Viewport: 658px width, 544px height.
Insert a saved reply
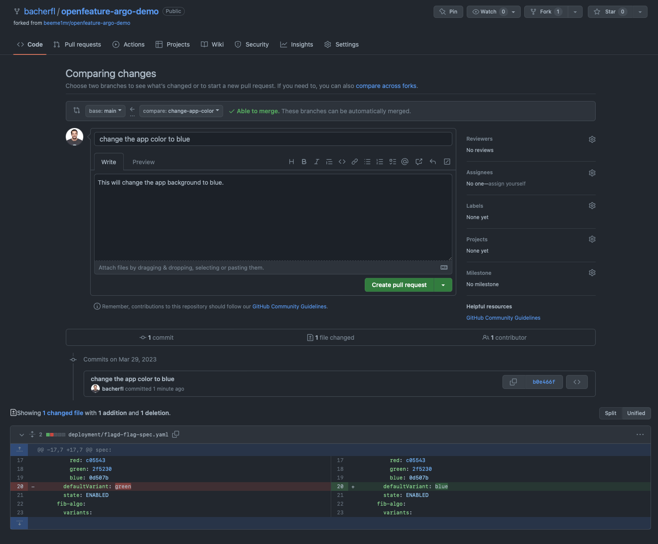433,162
